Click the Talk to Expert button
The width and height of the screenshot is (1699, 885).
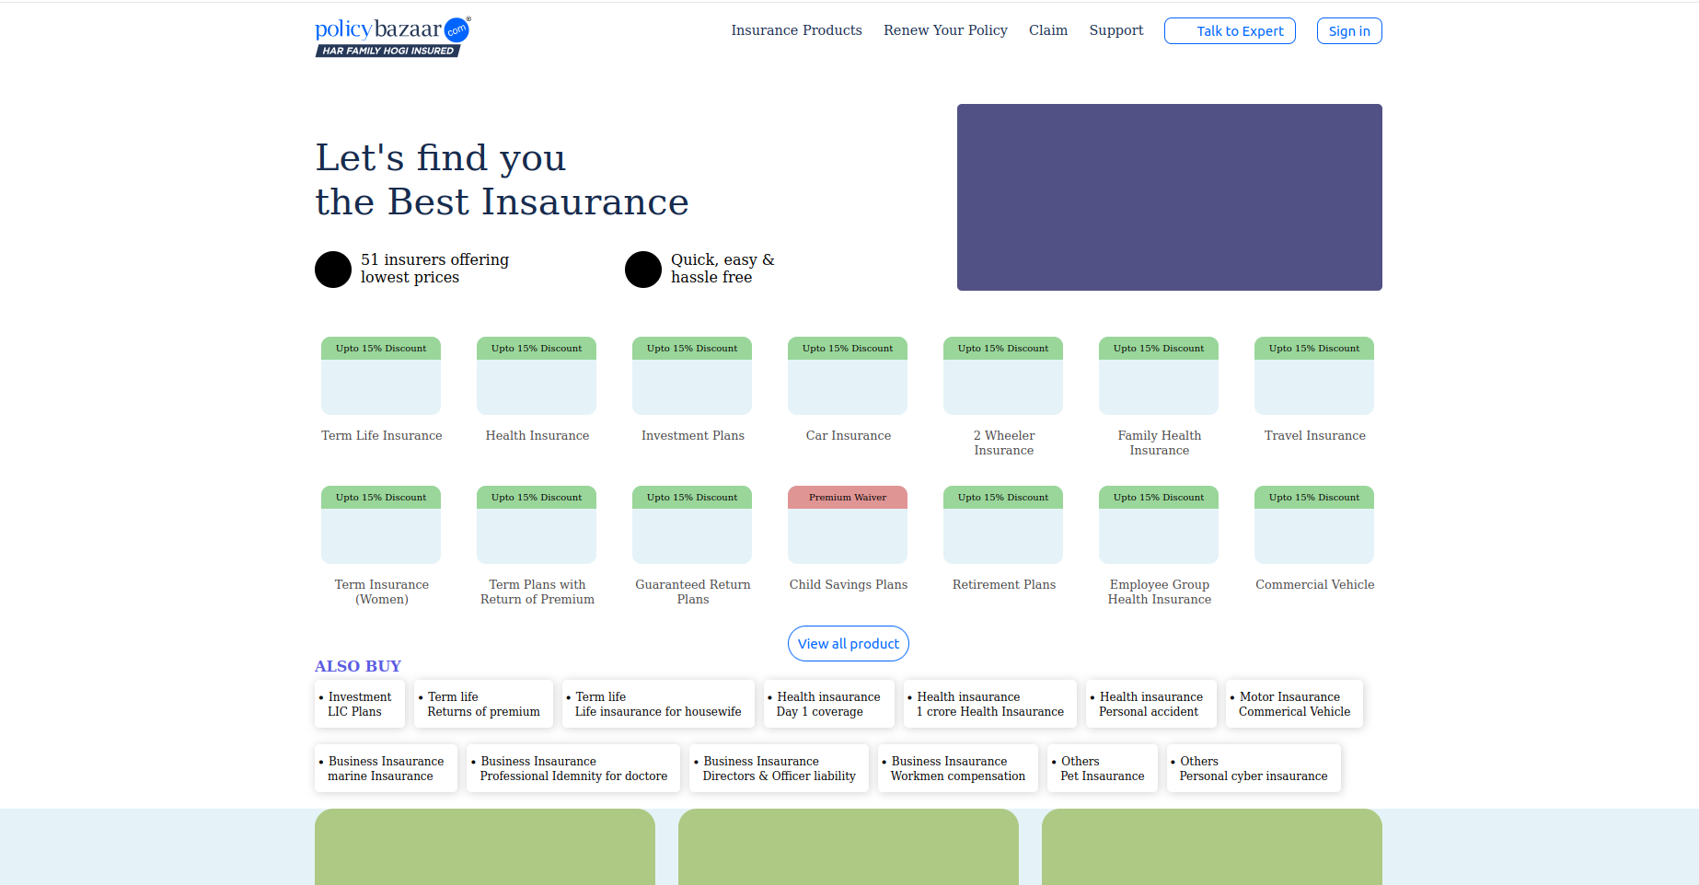click(1230, 31)
